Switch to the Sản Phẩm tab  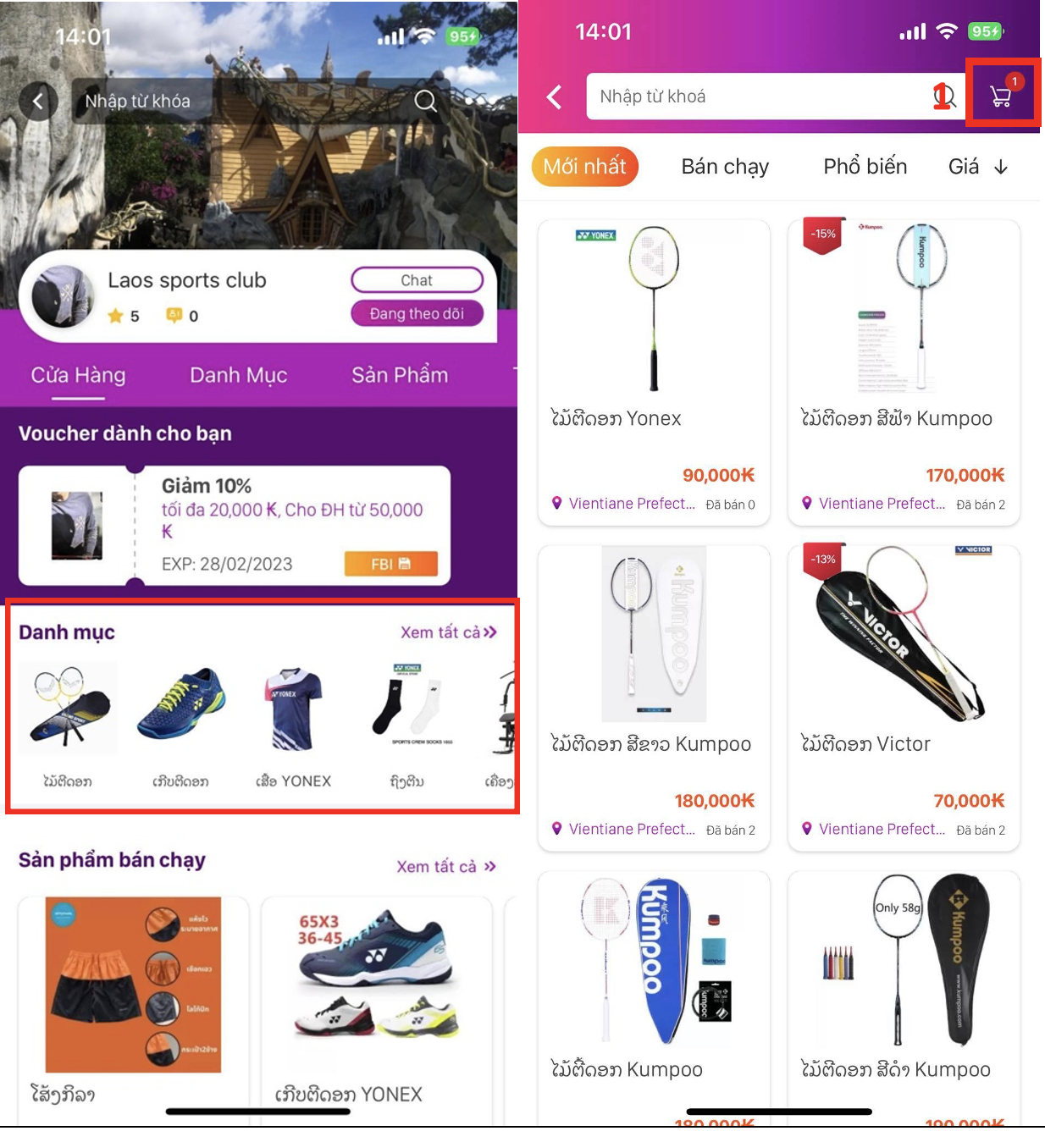400,375
